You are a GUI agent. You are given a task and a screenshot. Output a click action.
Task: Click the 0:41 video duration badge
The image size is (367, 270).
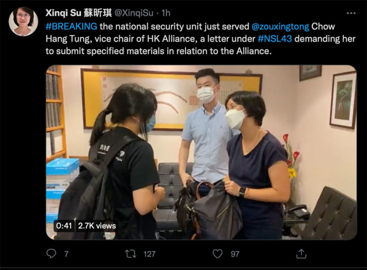(64, 225)
